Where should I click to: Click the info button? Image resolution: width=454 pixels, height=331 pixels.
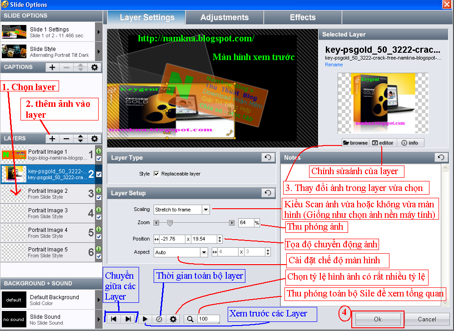[x=410, y=143]
